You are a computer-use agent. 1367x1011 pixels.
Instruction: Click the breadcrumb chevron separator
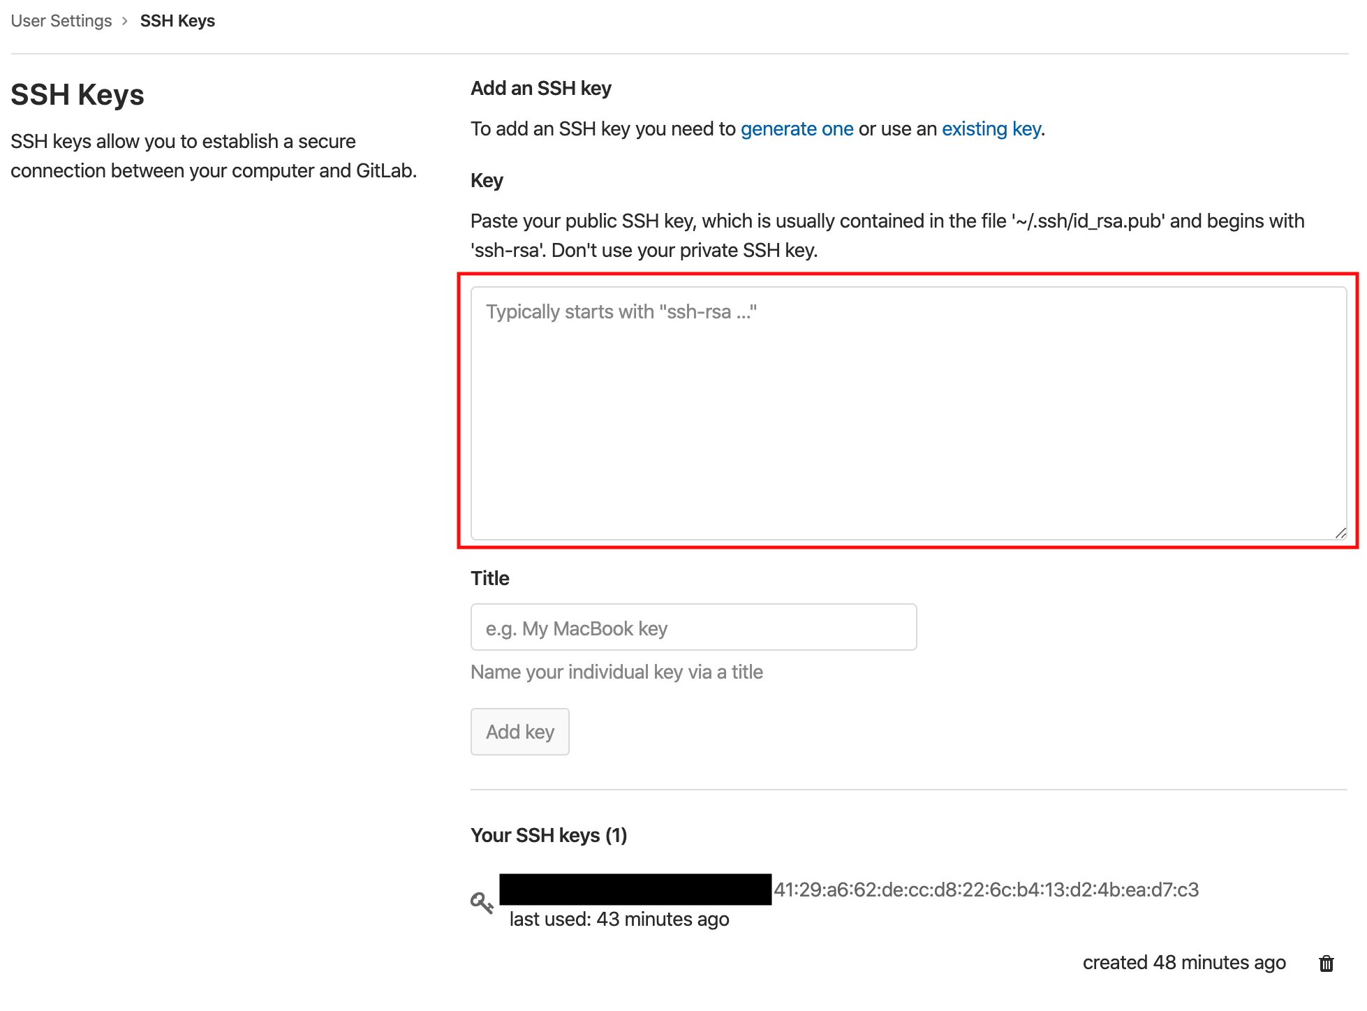click(x=125, y=21)
